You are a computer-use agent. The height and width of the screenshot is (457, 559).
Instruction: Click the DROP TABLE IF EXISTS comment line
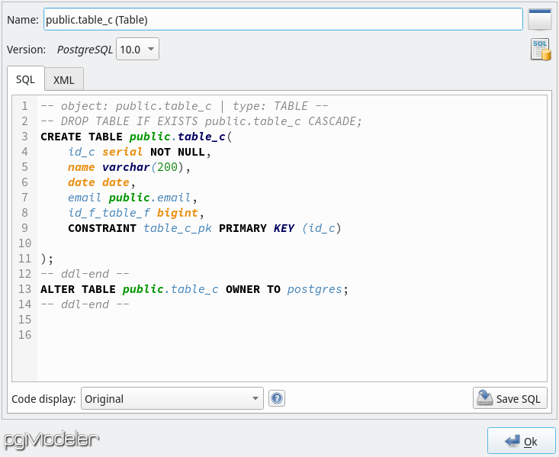pyautogui.click(x=201, y=121)
